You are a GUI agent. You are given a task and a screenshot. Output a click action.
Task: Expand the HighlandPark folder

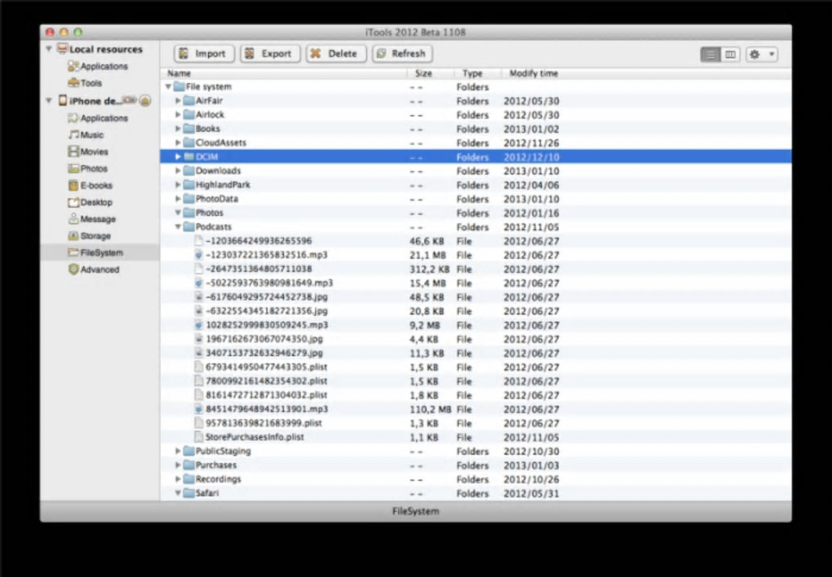178,184
